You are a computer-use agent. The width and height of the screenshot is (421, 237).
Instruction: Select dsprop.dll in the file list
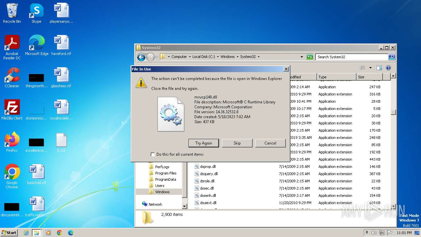[208, 167]
